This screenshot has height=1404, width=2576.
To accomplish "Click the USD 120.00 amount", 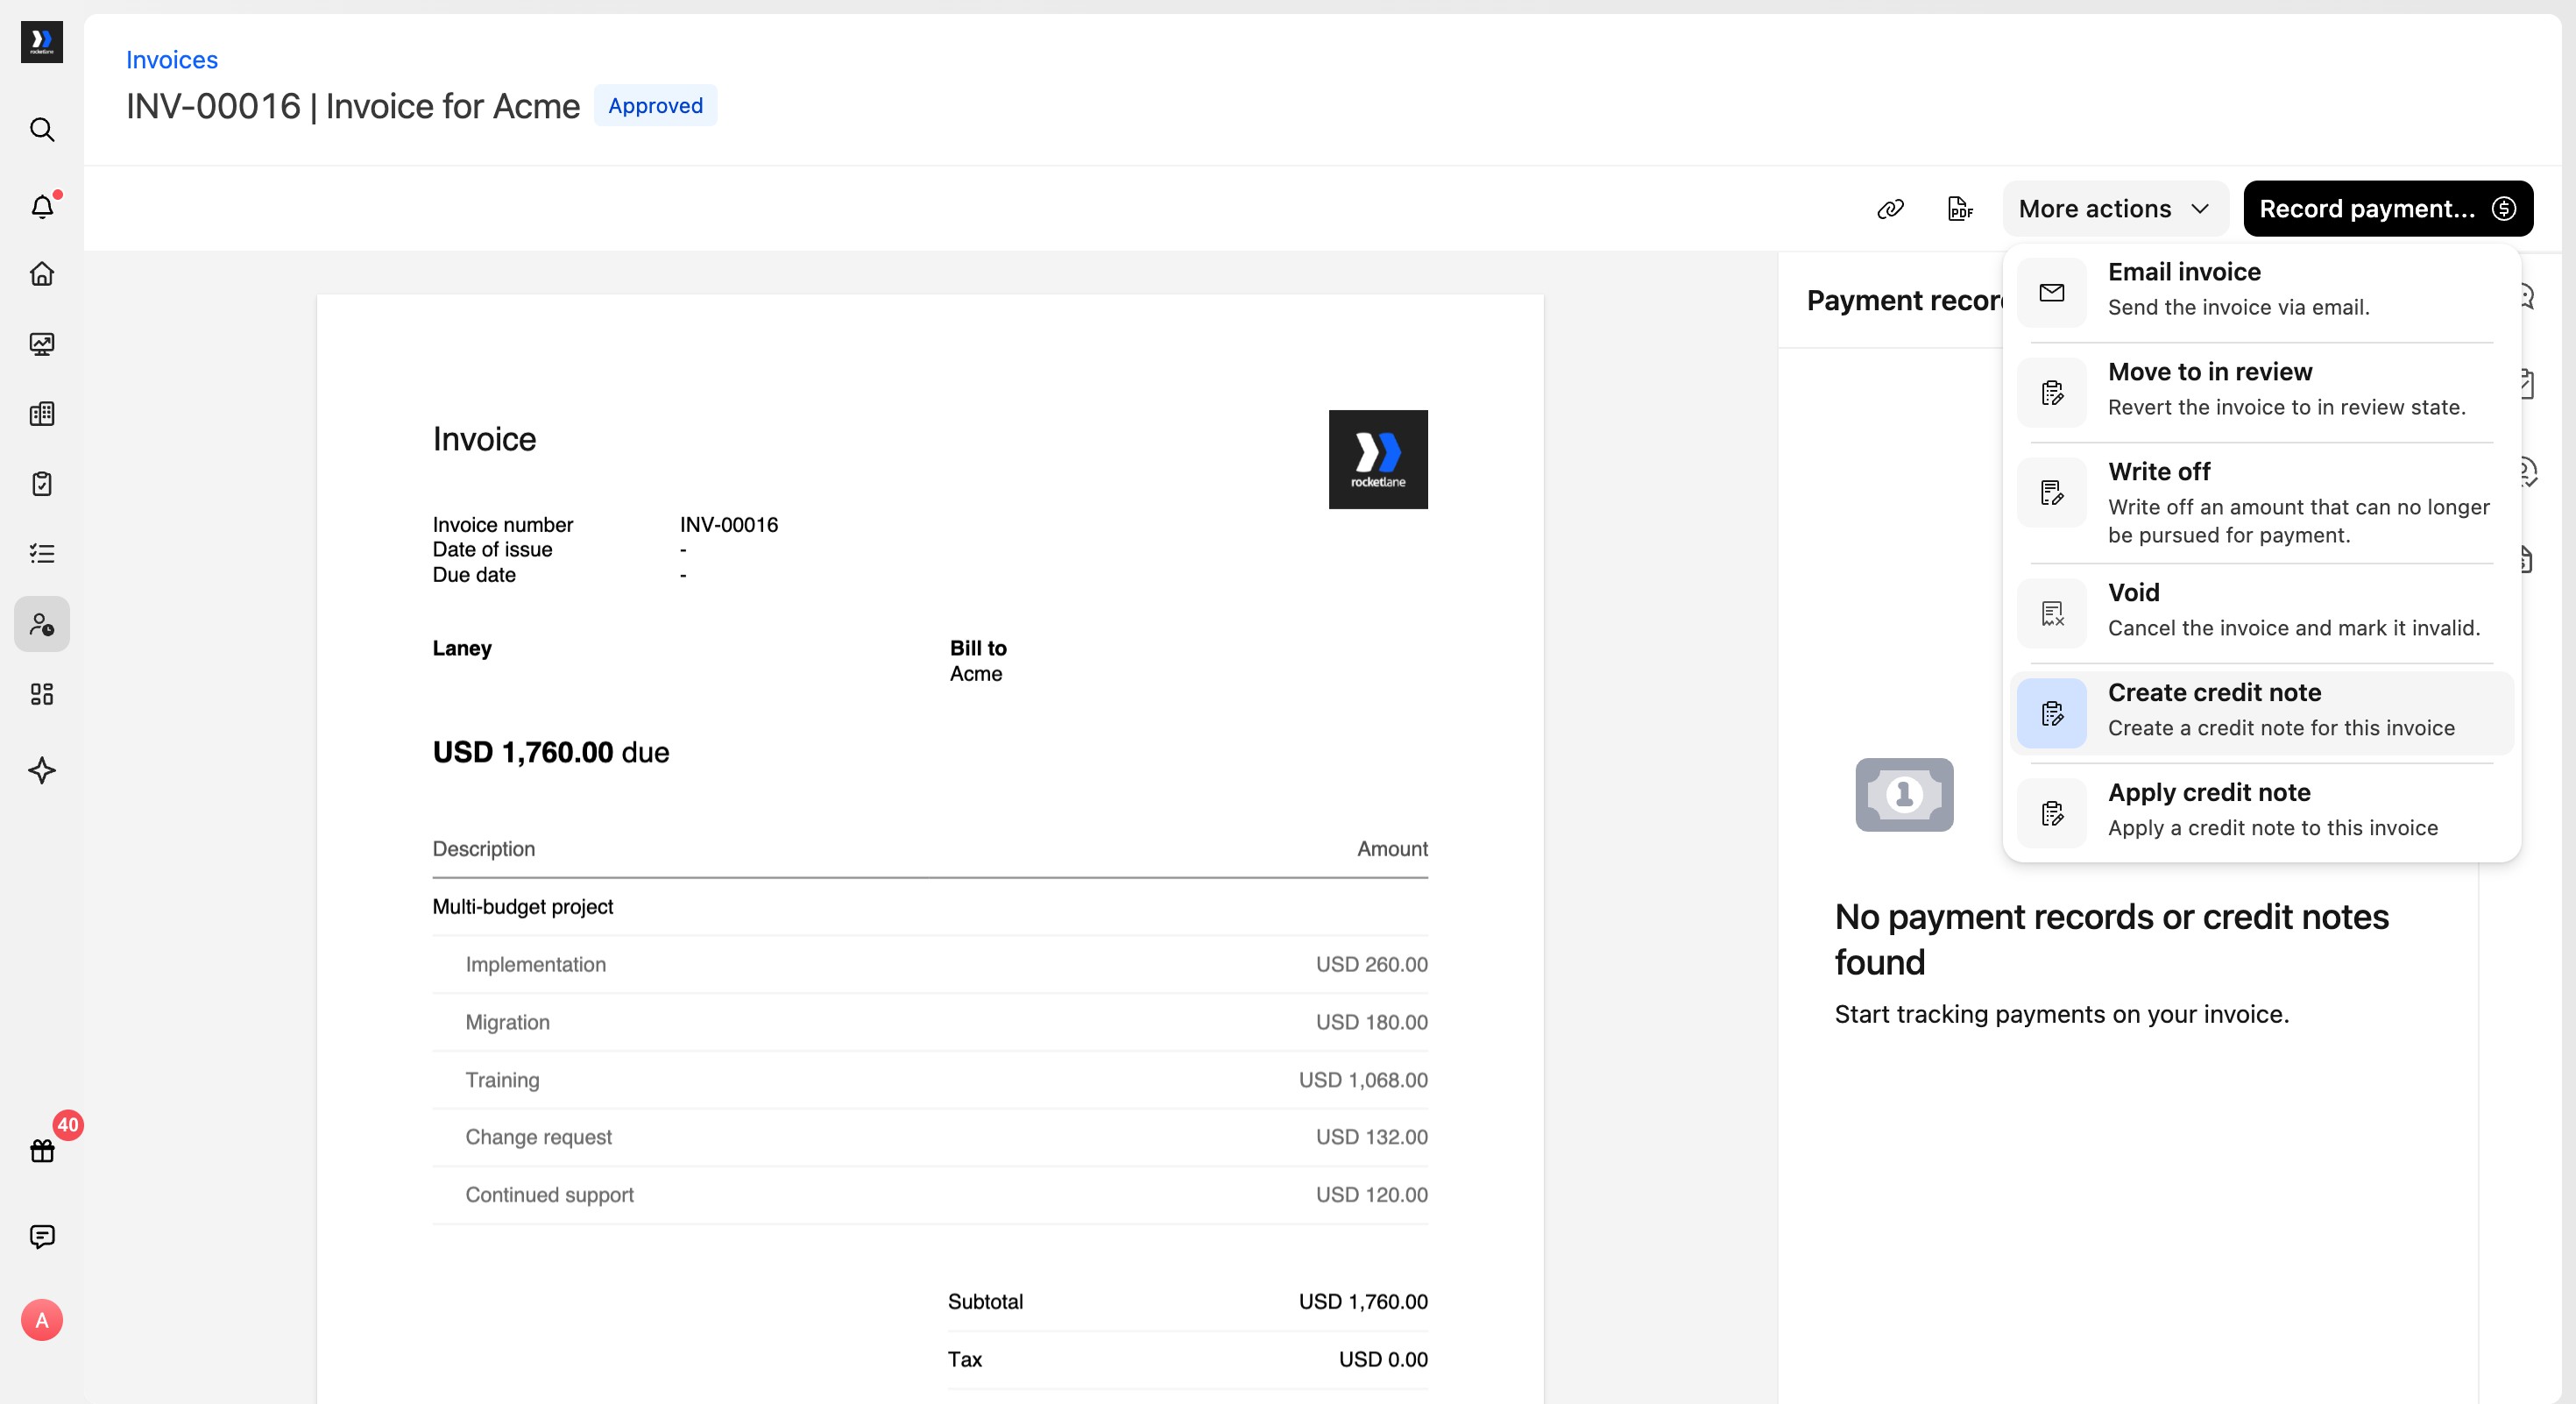I will coord(1372,1195).
